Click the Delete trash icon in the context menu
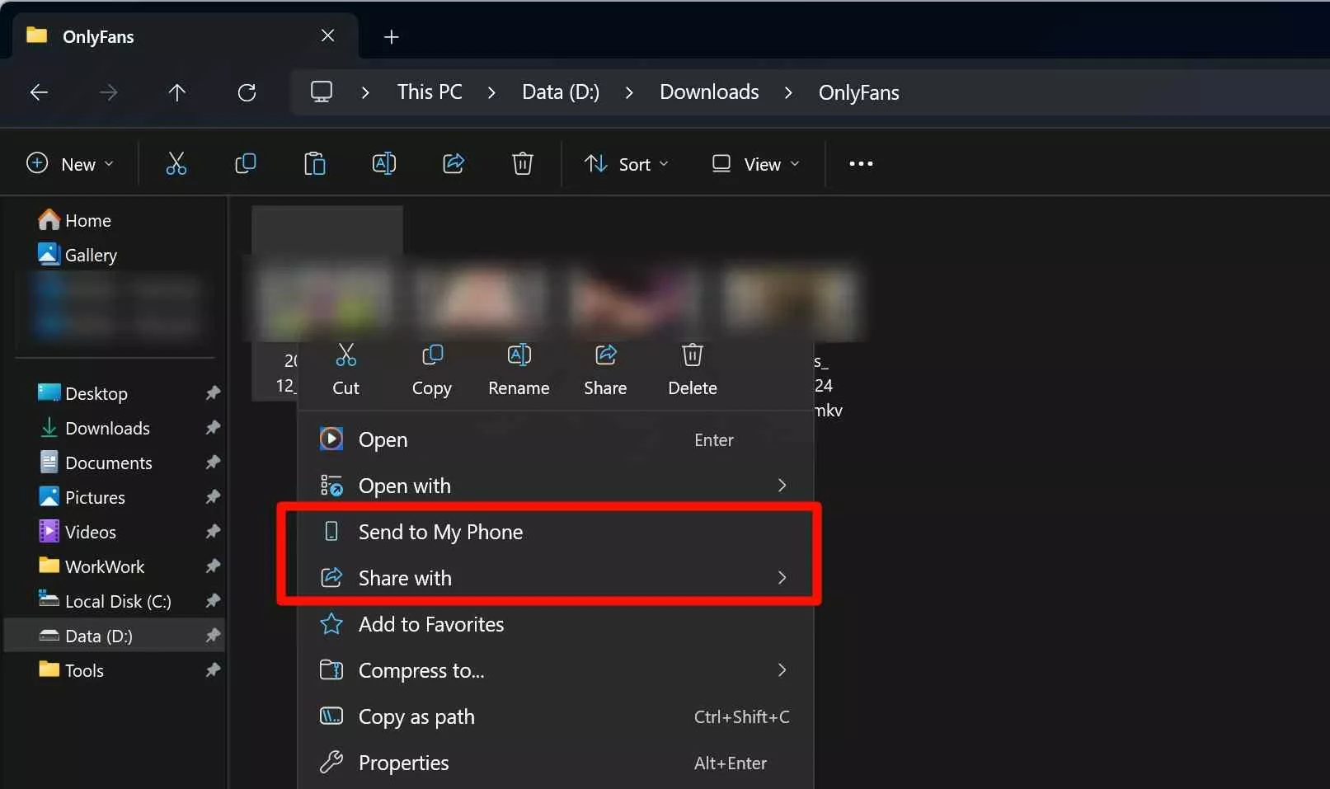Screen dimensions: 1330x789 [692, 356]
